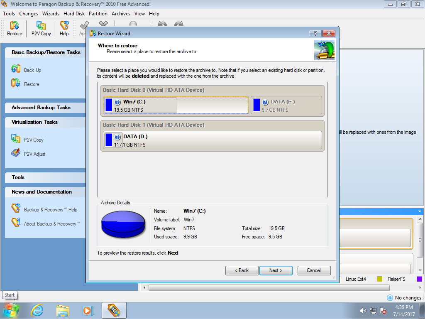Click the Restore toolbar icon
Image resolution: width=425 pixels, height=319 pixels.
[x=15, y=29]
